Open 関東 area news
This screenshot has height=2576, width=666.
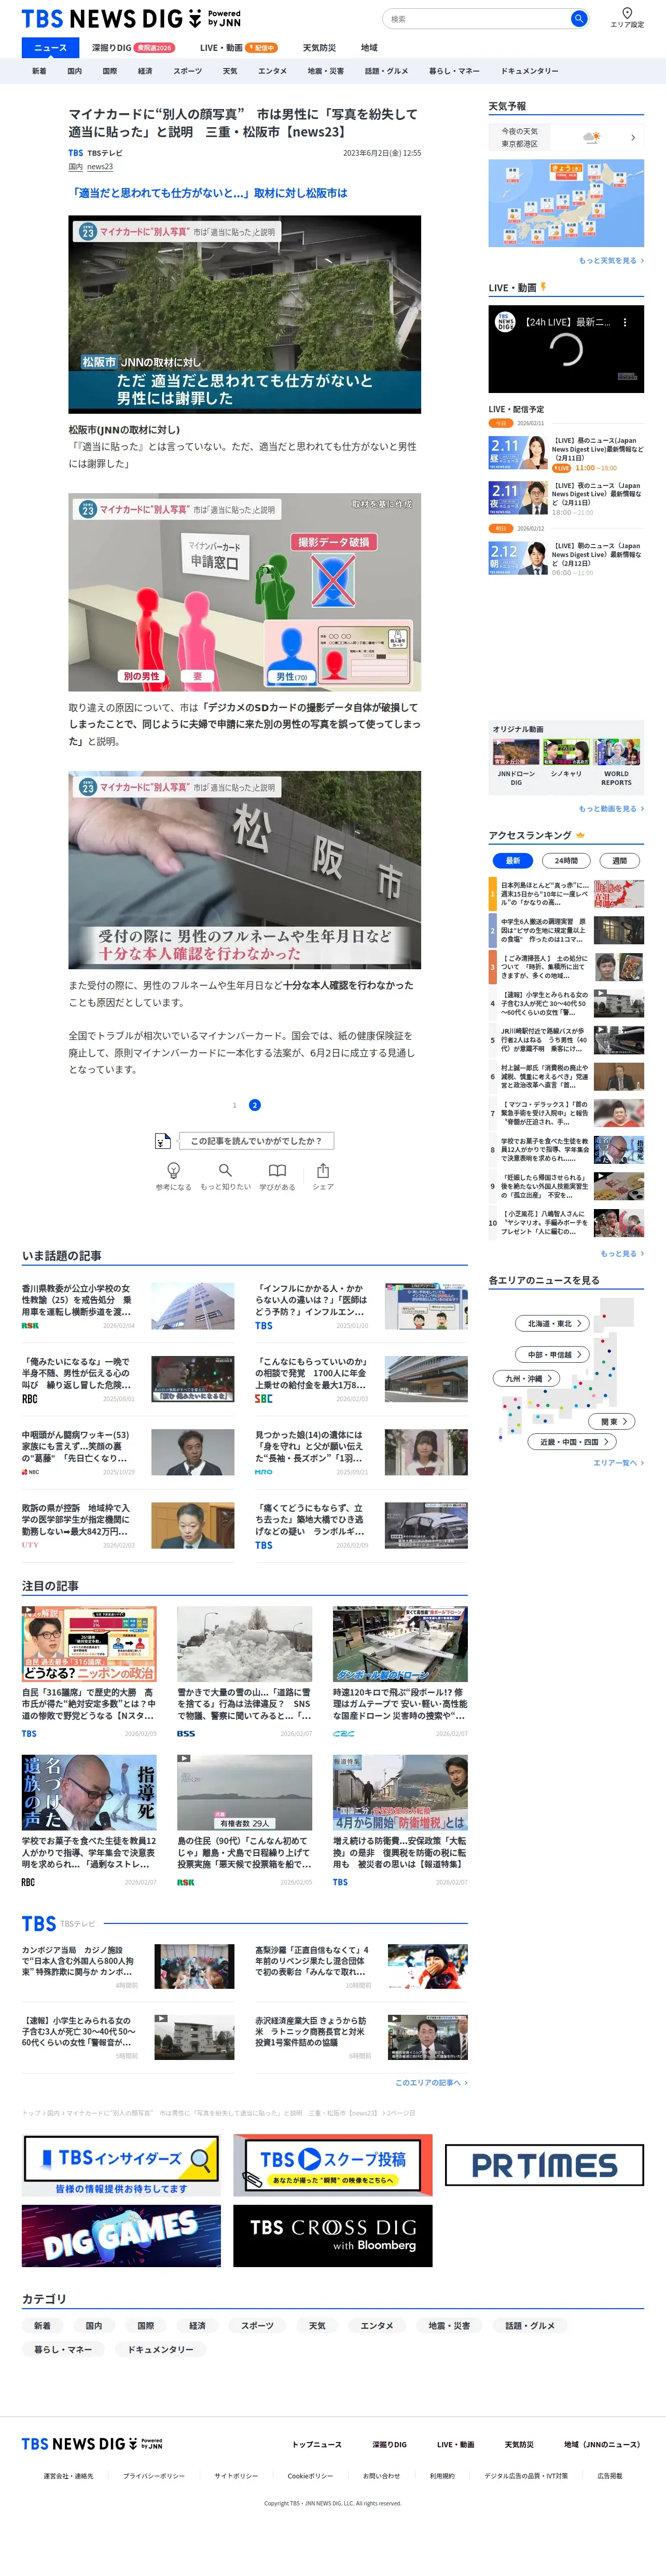click(x=613, y=1421)
